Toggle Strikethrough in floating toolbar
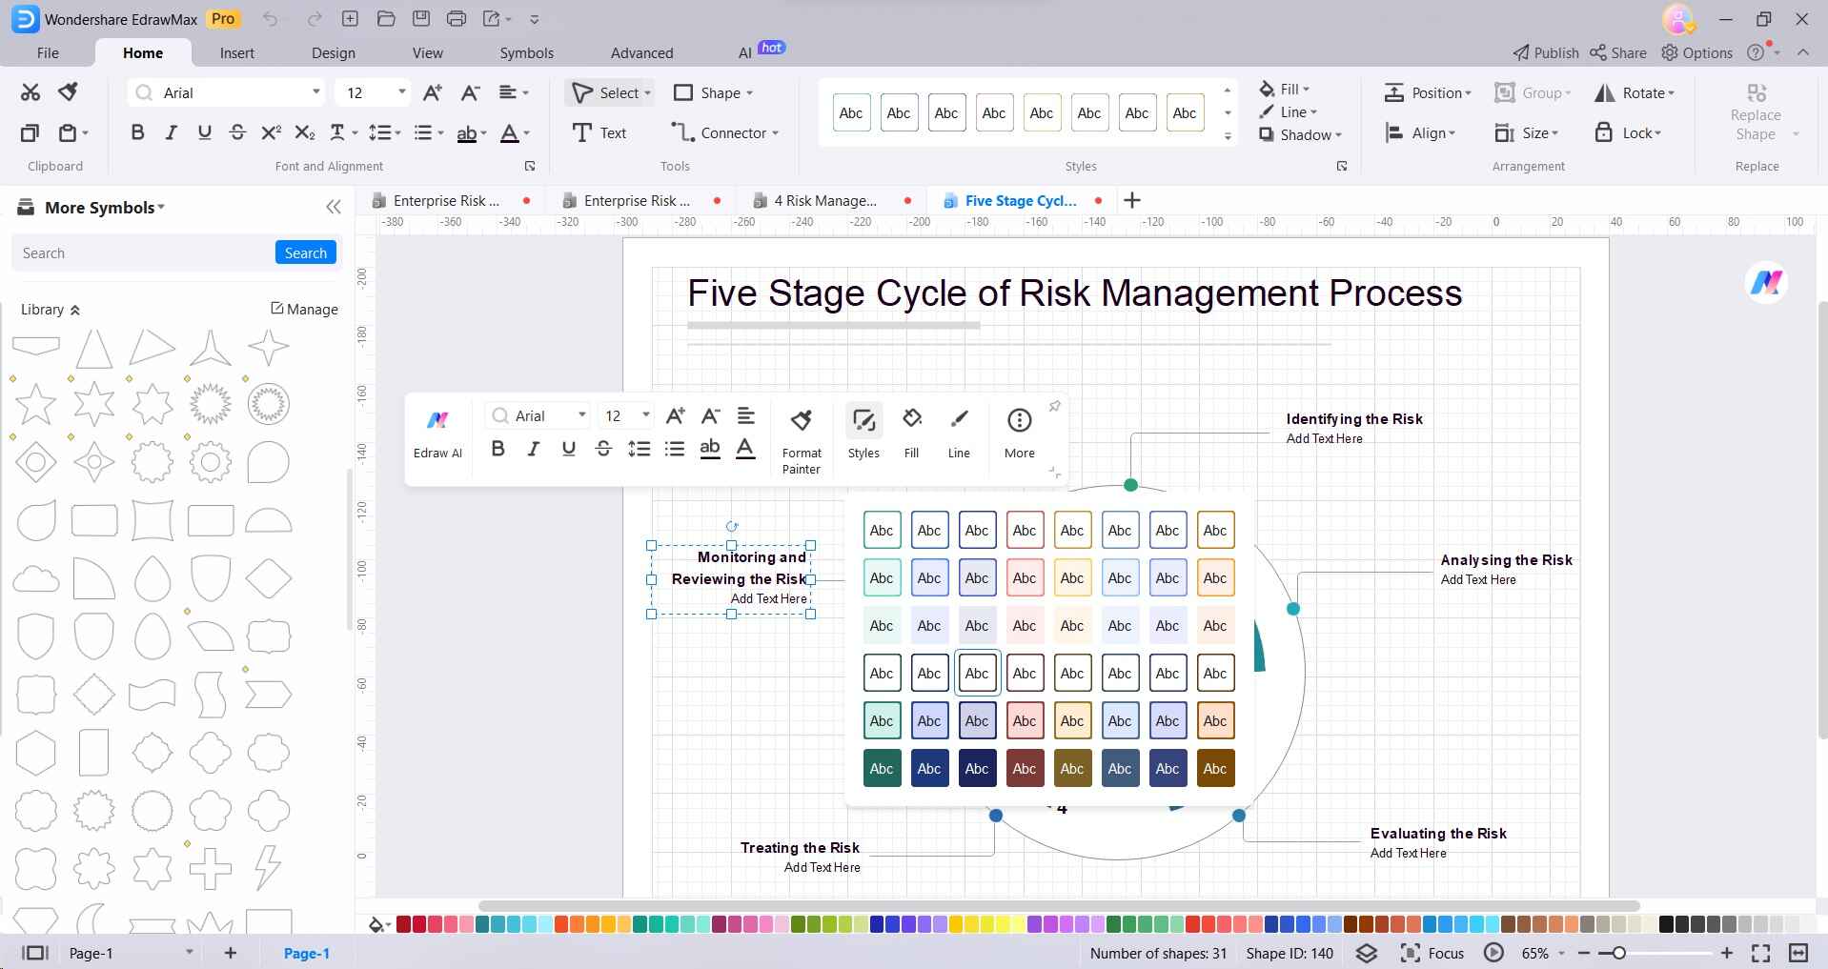Image resolution: width=1828 pixels, height=969 pixels. 603,449
